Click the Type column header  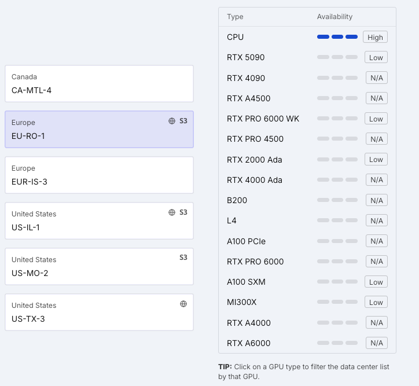[x=235, y=17]
